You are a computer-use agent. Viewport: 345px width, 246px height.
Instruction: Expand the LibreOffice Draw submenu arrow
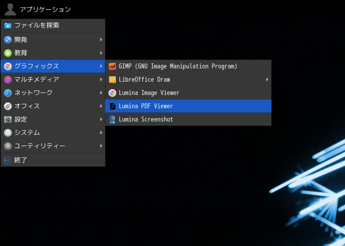click(267, 80)
